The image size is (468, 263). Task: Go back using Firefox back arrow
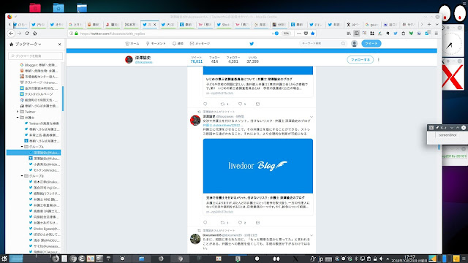pos(12,34)
